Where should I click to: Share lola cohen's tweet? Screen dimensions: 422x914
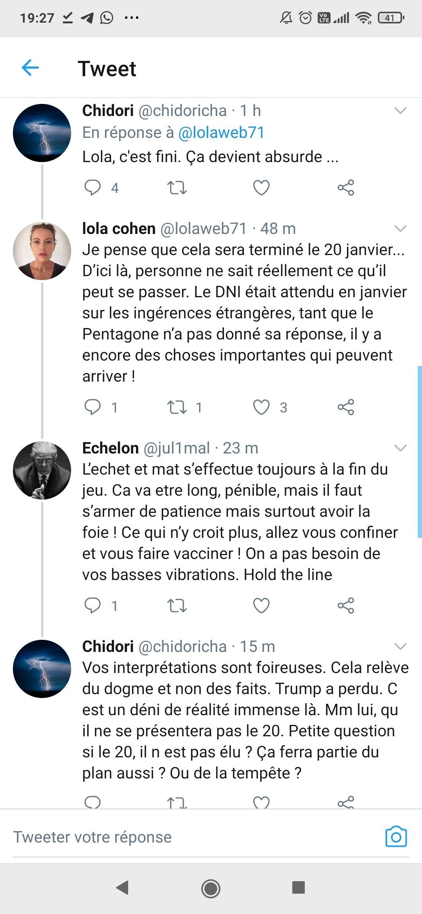pyautogui.click(x=346, y=407)
